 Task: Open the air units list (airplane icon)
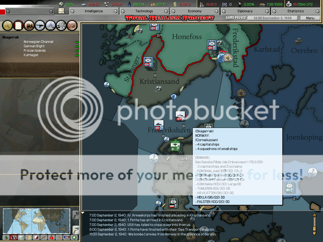[40, 25]
